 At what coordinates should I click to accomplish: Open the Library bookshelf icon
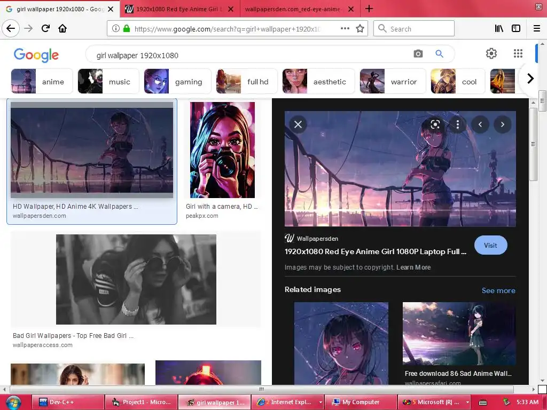click(x=499, y=29)
